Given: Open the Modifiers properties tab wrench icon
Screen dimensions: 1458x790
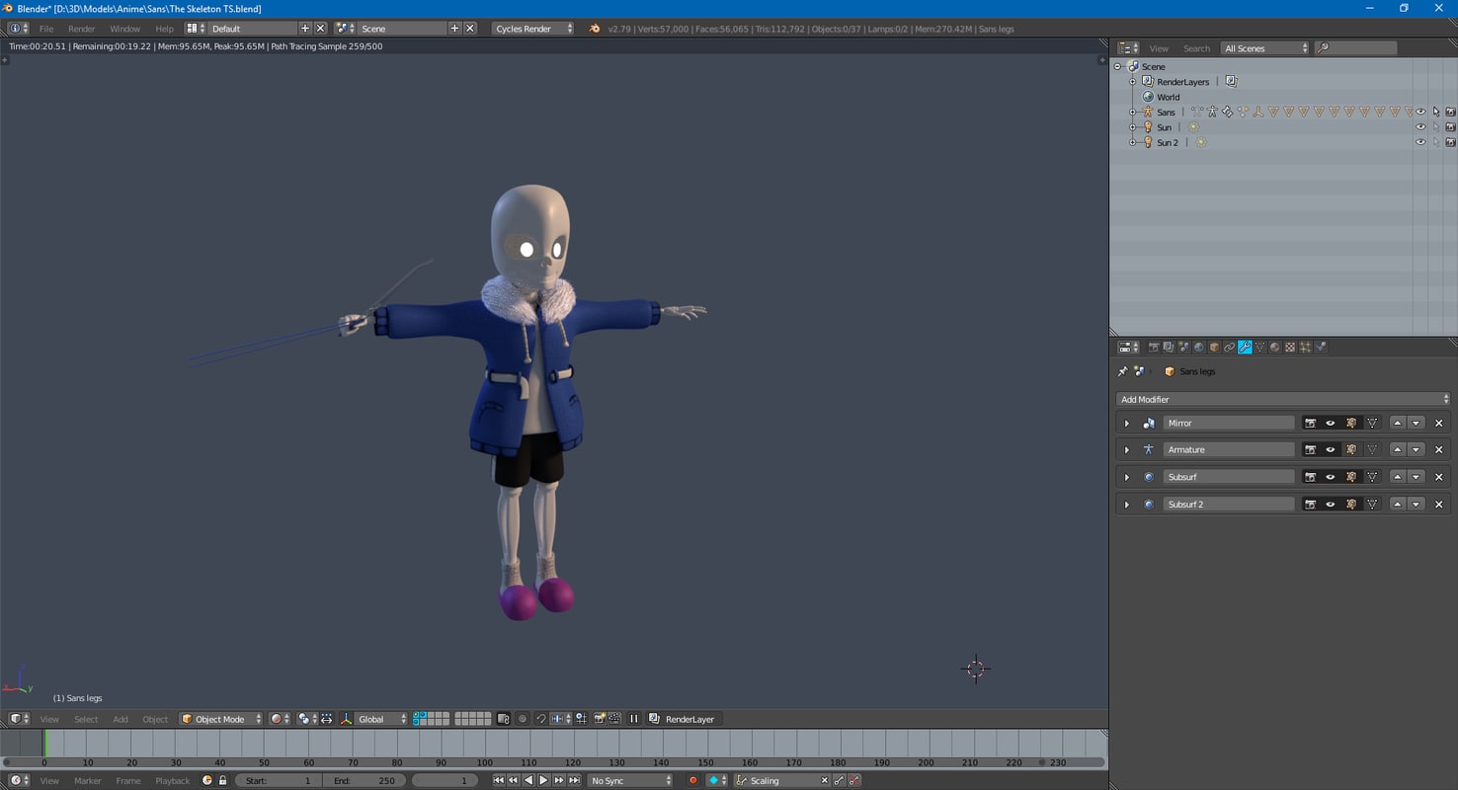Looking at the screenshot, I should (1245, 347).
